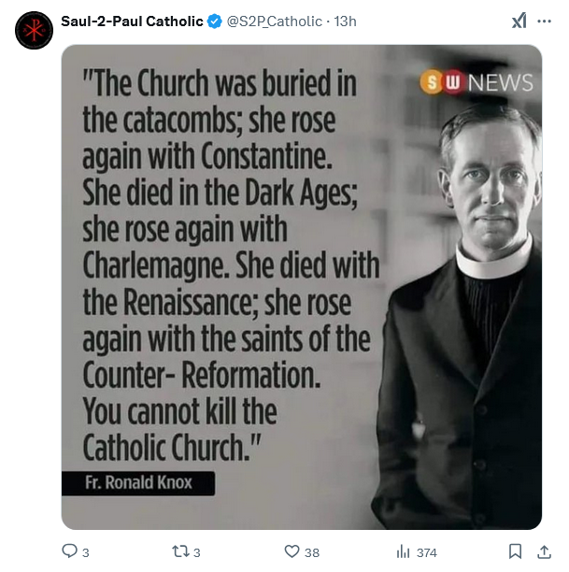
Task: Toggle repost with the arrows icon
Action: coord(180,551)
